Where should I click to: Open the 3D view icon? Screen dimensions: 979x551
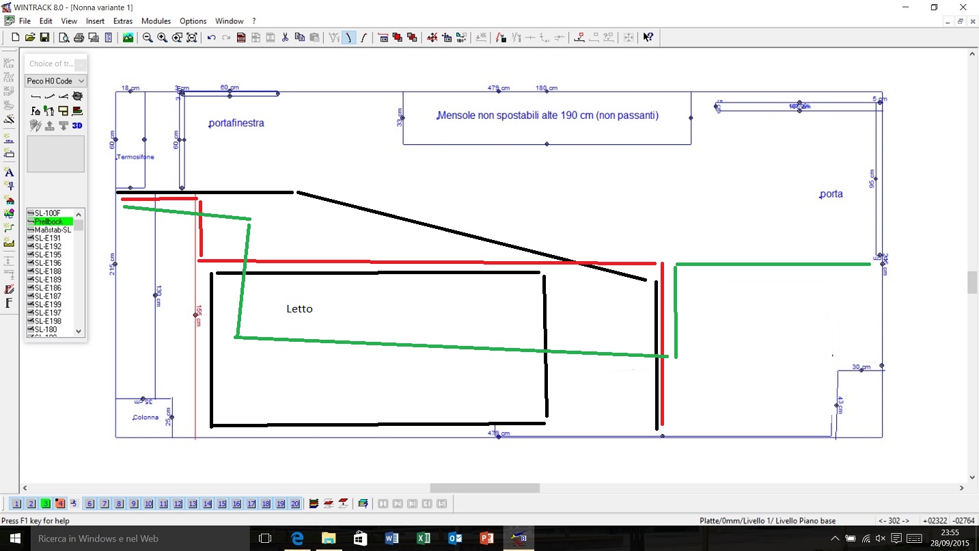coord(77,125)
